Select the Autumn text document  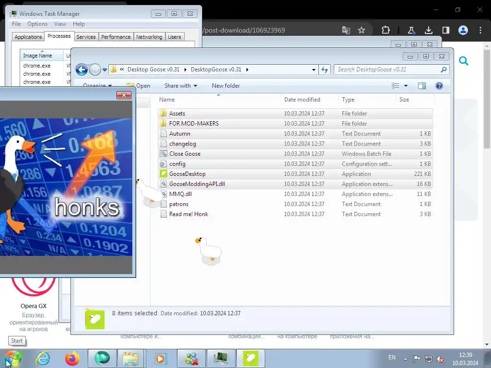click(295, 134)
